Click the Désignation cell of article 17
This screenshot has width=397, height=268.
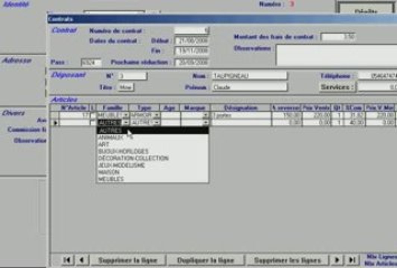[241, 115]
